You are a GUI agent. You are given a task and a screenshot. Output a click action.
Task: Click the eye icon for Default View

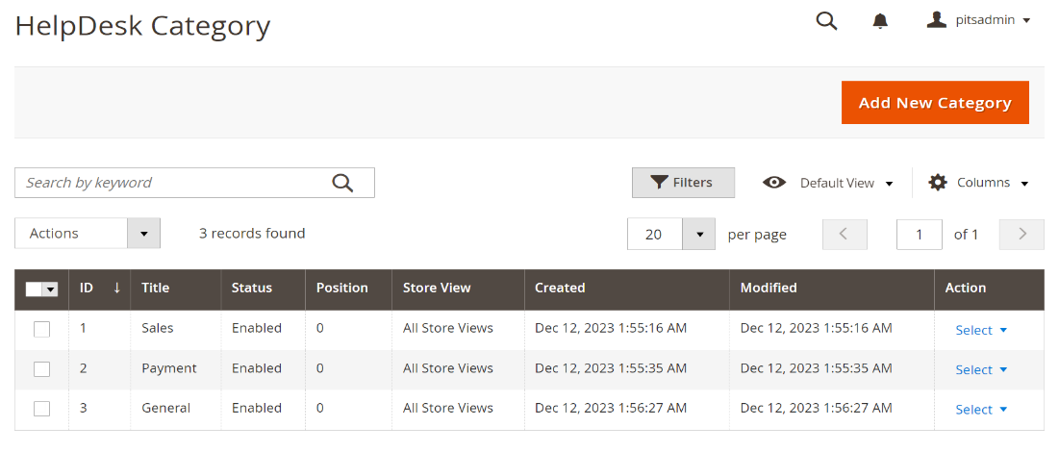(x=774, y=183)
